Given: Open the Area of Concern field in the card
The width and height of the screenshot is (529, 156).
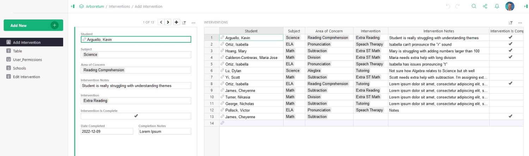Looking at the screenshot, I should coord(136,70).
